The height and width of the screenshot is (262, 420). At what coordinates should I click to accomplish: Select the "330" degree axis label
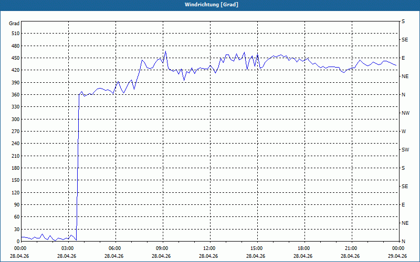16,107
